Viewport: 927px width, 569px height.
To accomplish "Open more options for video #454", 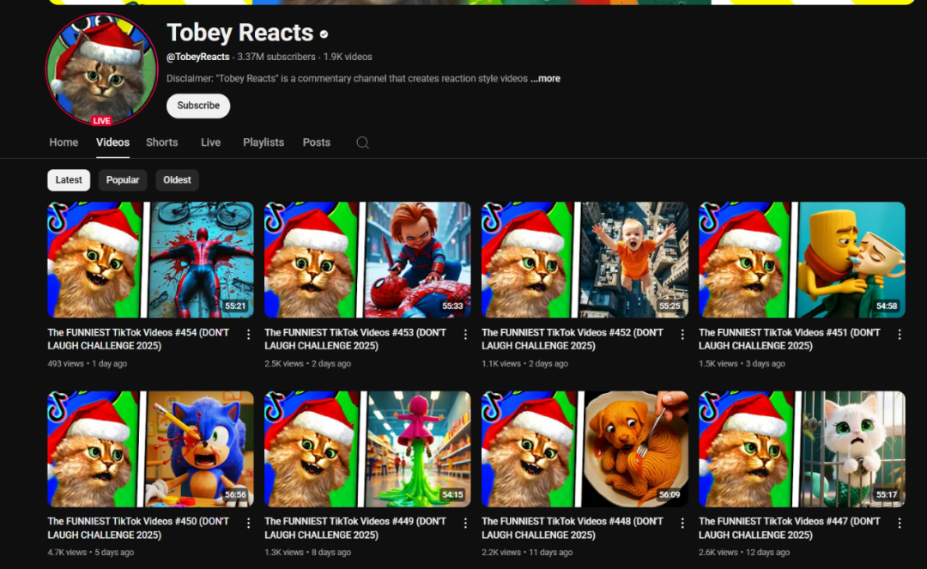I will click(x=249, y=334).
